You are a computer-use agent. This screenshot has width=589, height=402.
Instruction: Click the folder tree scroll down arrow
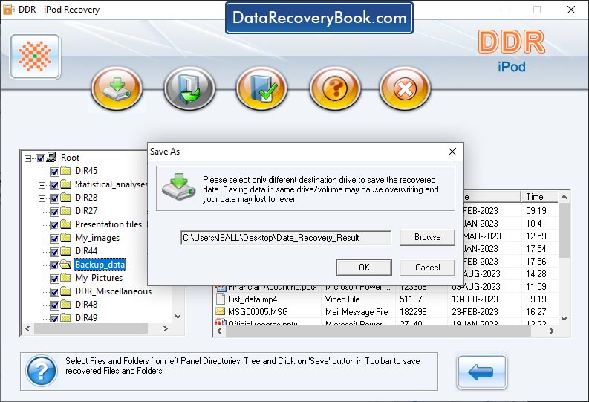coord(178,317)
